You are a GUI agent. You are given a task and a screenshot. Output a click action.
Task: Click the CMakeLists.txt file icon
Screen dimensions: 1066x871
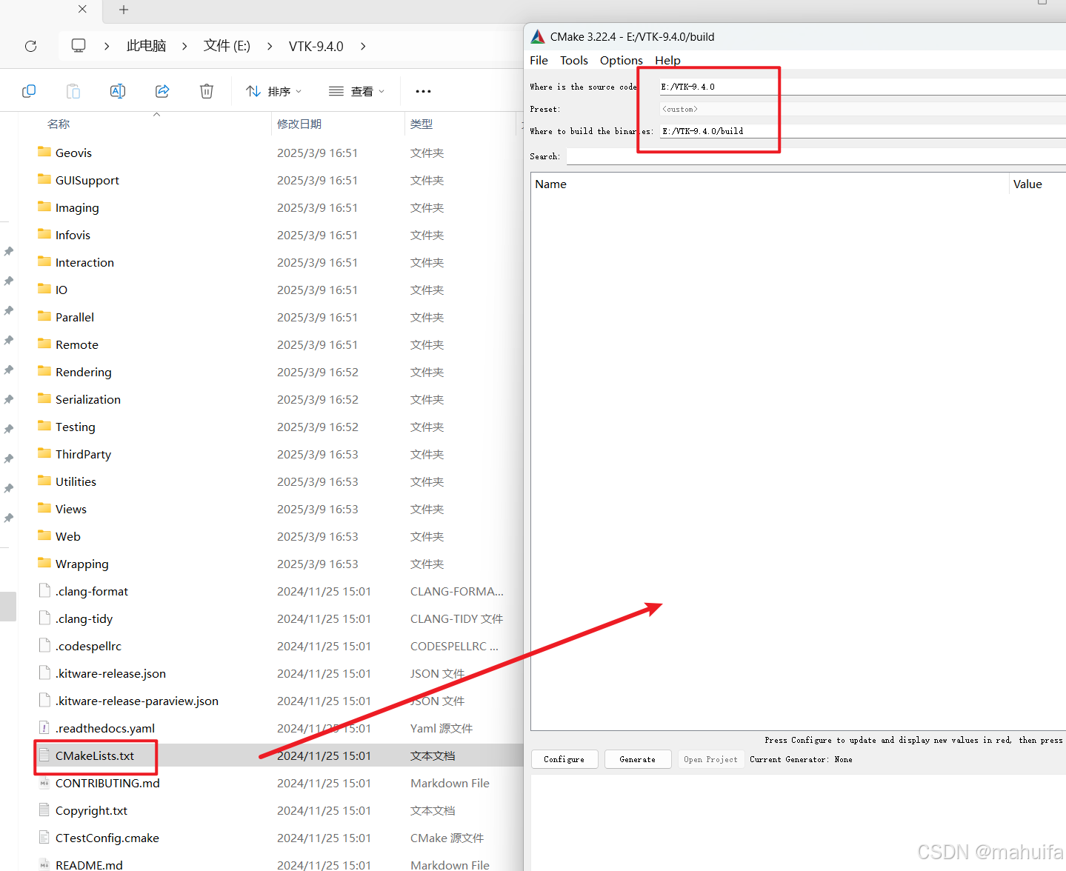(x=44, y=755)
